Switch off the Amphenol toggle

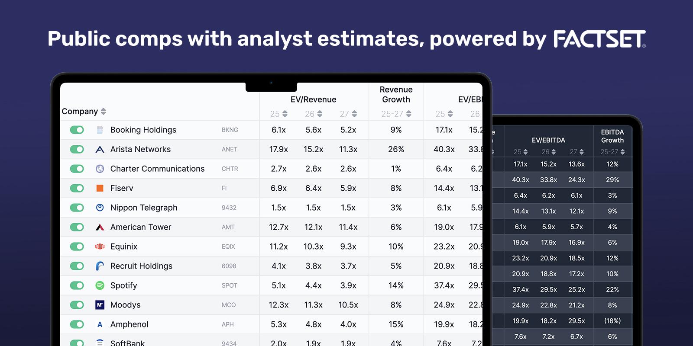click(x=77, y=324)
